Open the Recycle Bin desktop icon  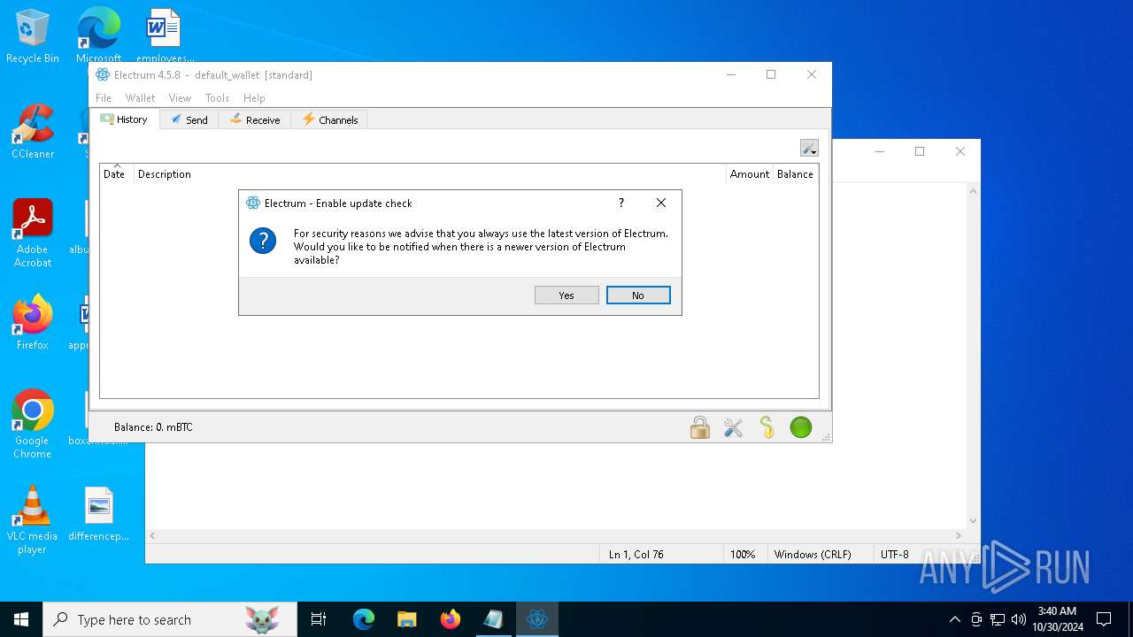pos(33,37)
